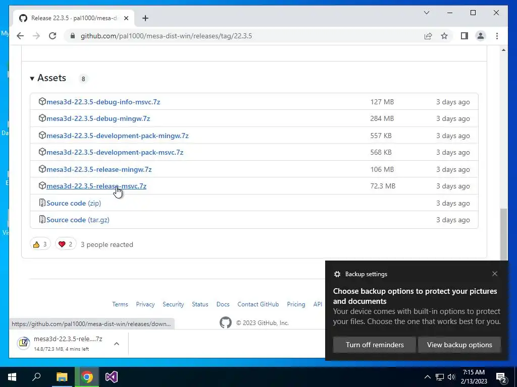
Task: Open the Docs footer link
Action: point(223,304)
